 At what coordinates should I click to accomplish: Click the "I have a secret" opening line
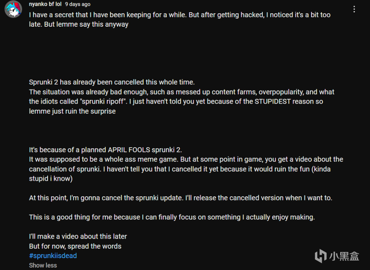tap(179, 15)
